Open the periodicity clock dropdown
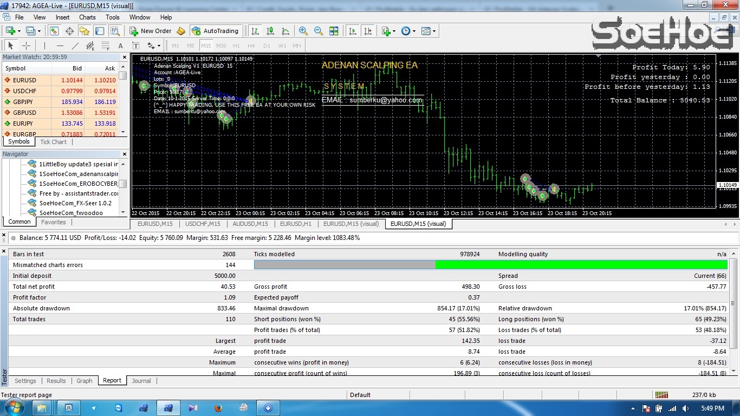Screen dimensions: 740x416 pyautogui.click(x=414, y=31)
